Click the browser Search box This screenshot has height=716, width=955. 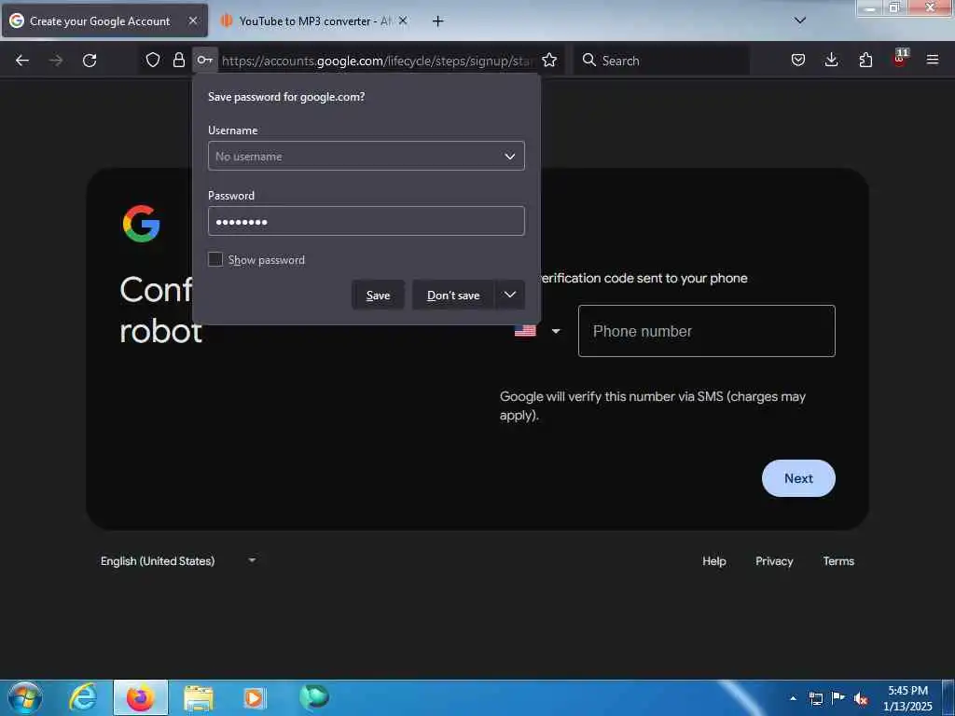(x=661, y=61)
